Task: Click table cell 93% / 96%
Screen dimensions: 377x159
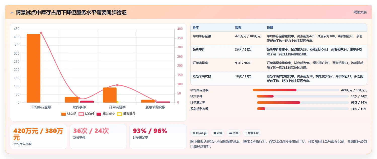Action: click(243, 63)
